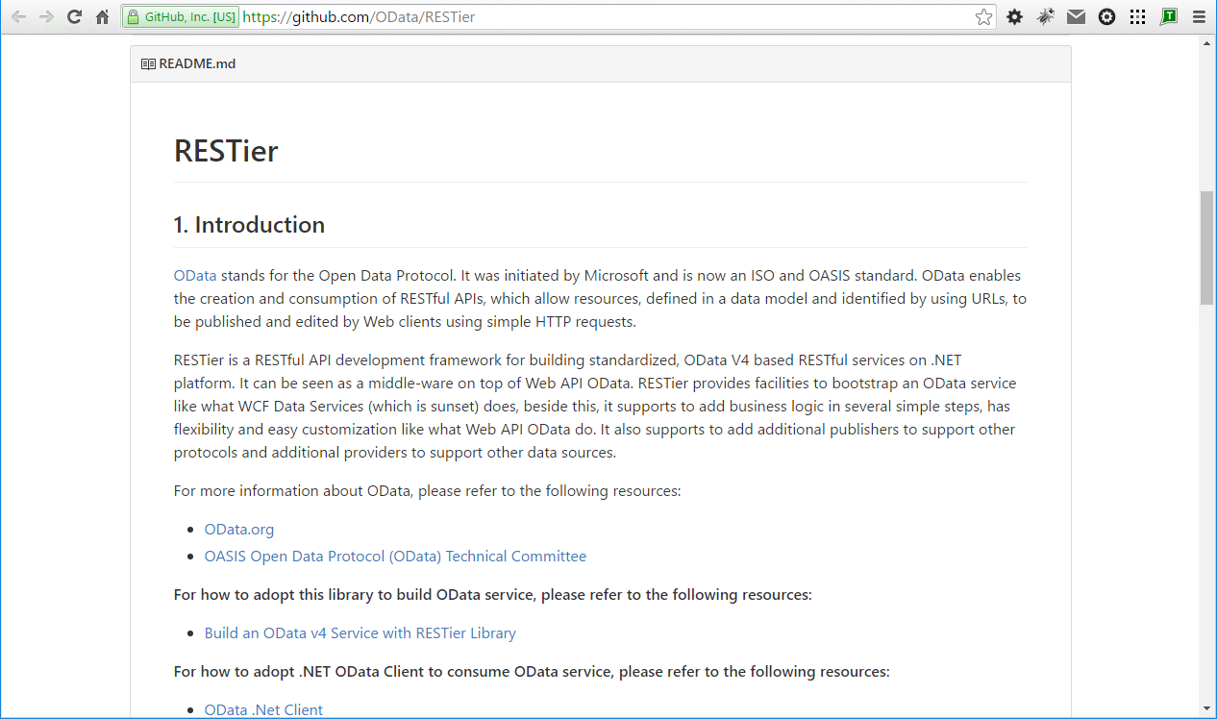This screenshot has height=719, width=1217.
Task: Open the mail envelope extension
Action: pos(1077,17)
